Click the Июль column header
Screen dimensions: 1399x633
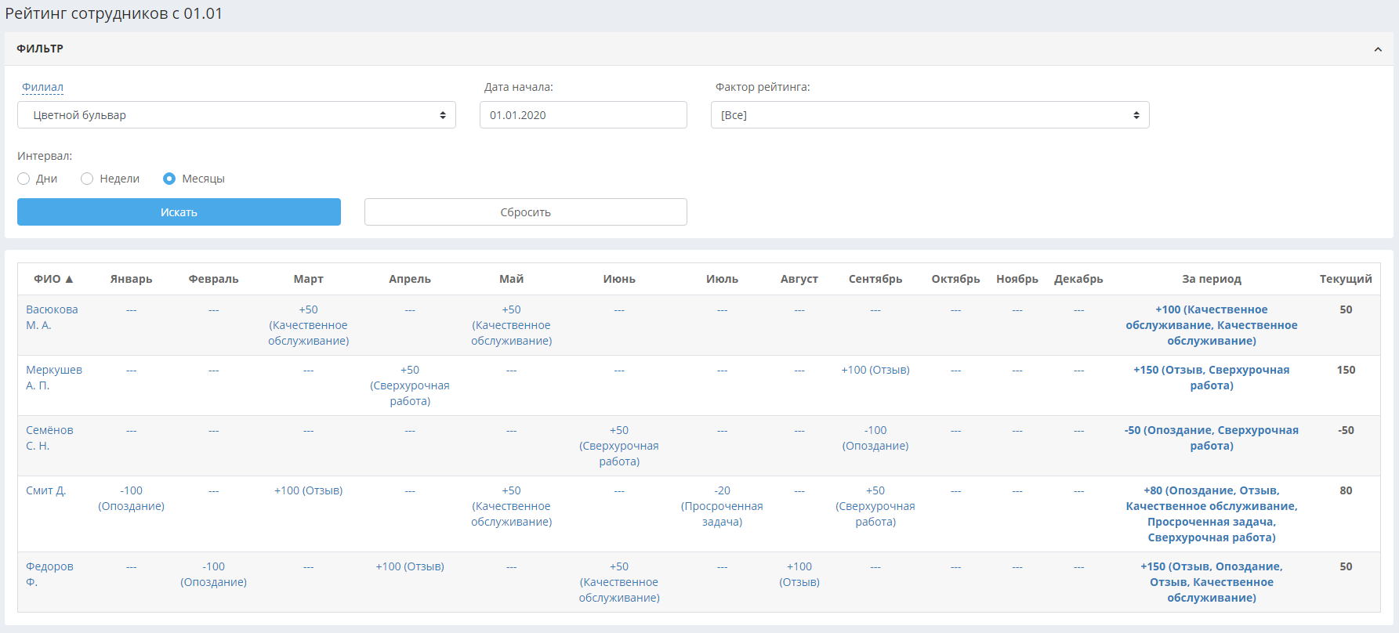[723, 279]
